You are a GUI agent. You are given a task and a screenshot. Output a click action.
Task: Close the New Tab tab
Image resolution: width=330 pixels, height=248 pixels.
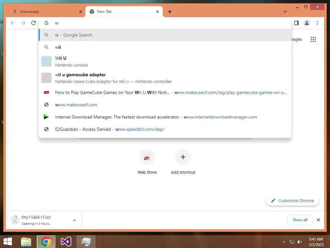[x=157, y=12]
